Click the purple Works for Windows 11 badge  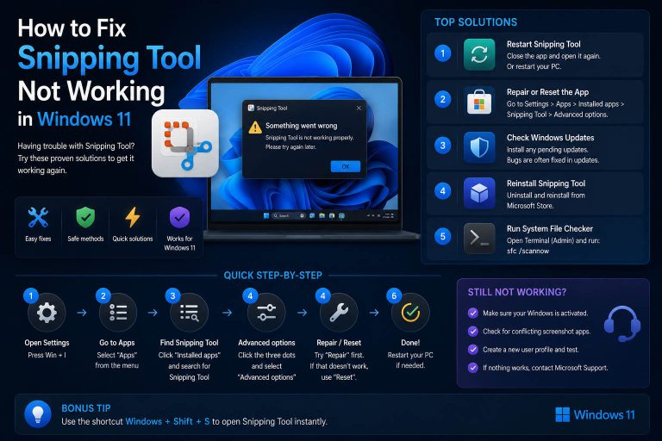click(179, 217)
